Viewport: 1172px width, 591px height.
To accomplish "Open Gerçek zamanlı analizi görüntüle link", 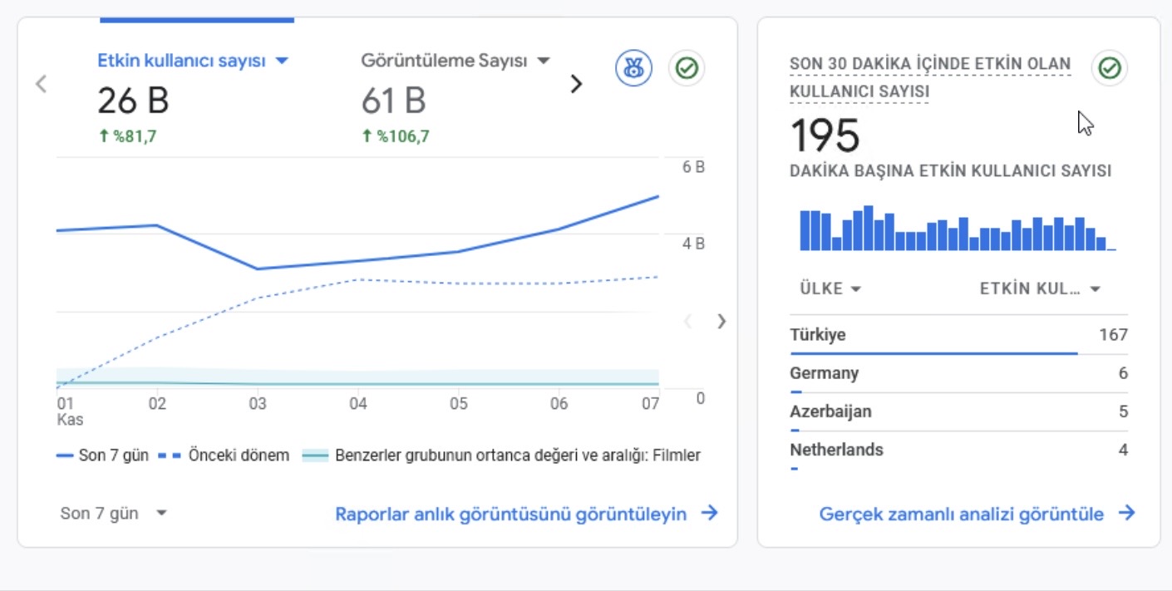I will 962,514.
